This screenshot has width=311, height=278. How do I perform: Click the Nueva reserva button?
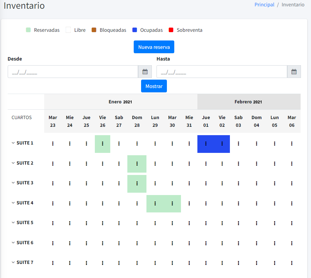pos(154,47)
